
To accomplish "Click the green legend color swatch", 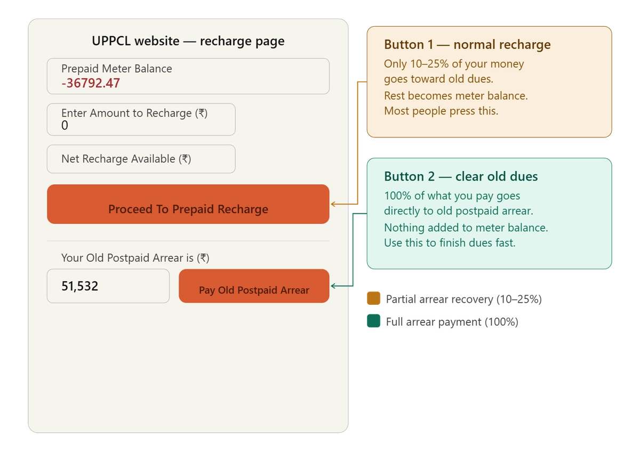I will [x=374, y=322].
